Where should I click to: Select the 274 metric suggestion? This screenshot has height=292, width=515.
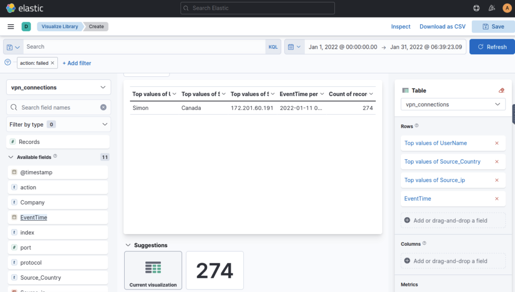215,270
